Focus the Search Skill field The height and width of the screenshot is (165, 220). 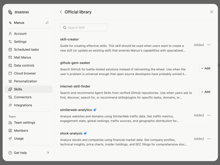pyautogui.click(x=83, y=27)
